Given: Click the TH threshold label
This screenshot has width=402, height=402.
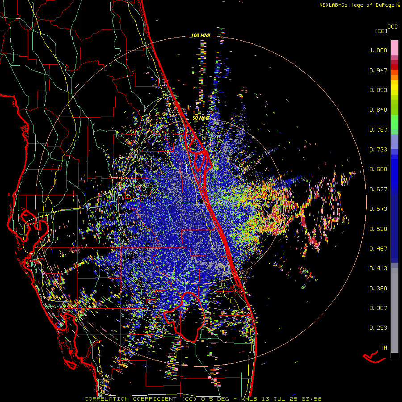Looking at the screenshot, I should (384, 348).
